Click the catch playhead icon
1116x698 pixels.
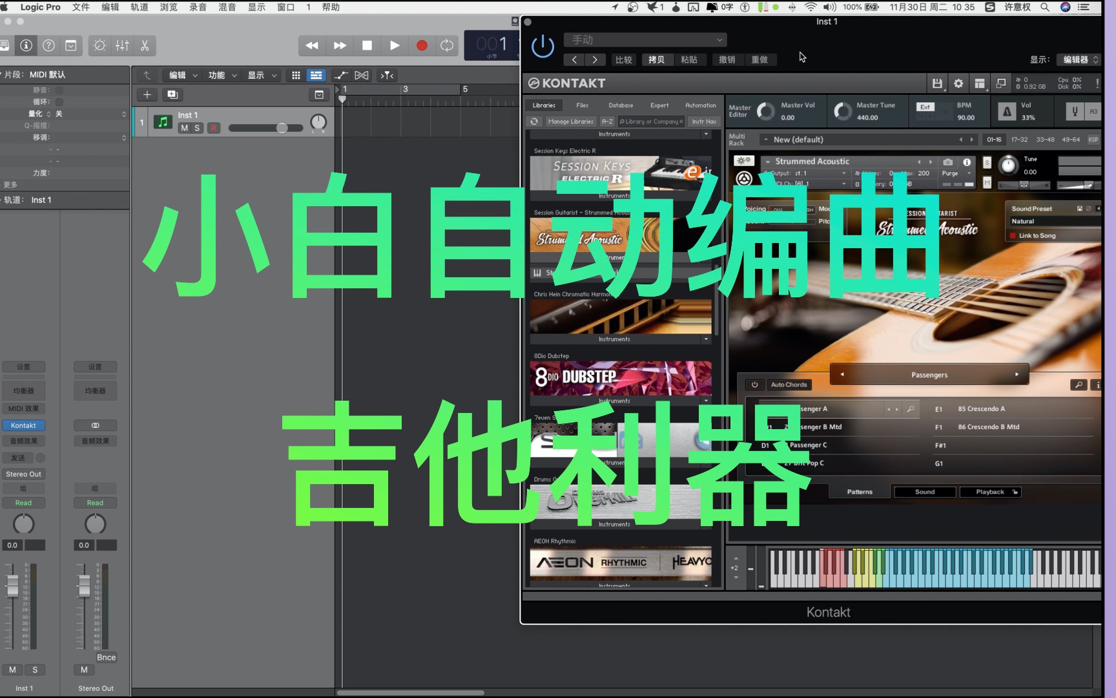(387, 75)
